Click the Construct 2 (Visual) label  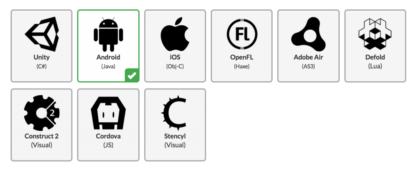(42, 140)
